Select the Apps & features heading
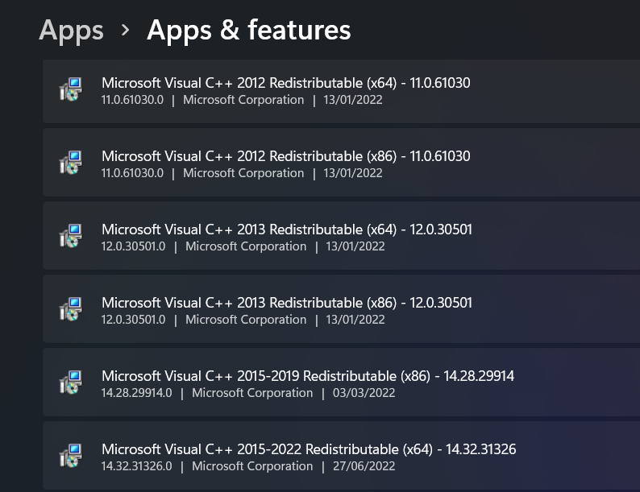 [x=248, y=30]
